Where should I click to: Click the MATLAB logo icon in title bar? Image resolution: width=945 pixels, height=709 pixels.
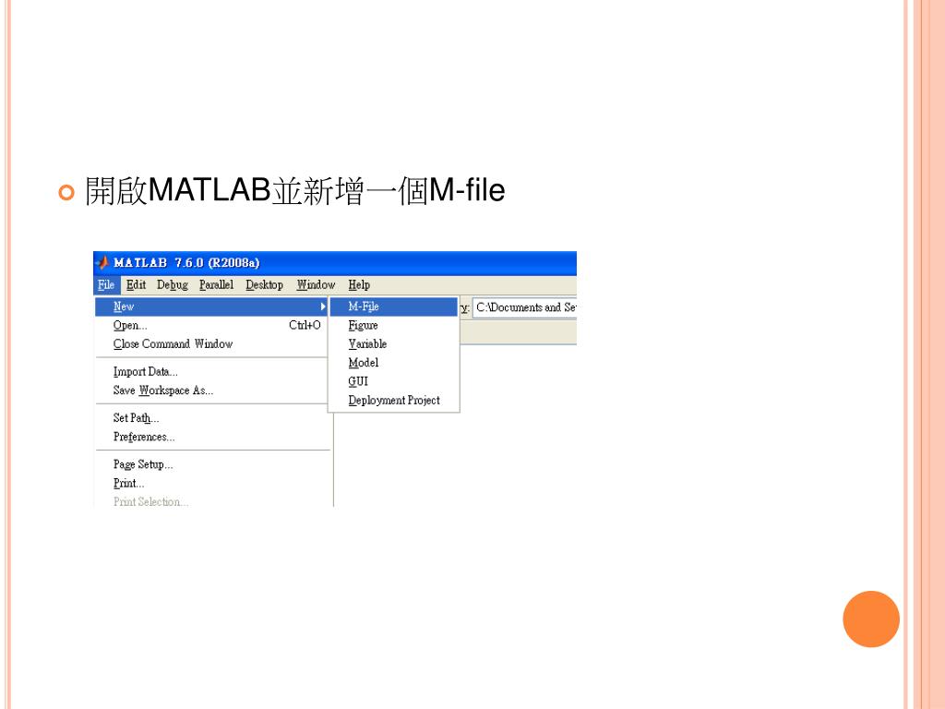102,263
